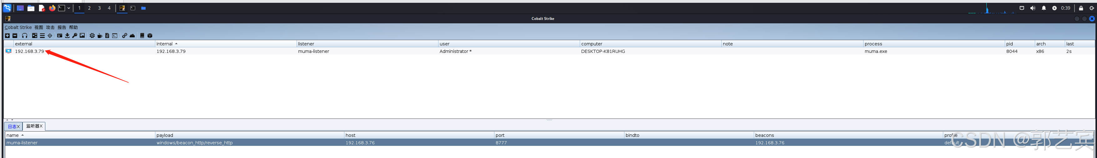Click the clock showing 0:39

pos(1065,8)
